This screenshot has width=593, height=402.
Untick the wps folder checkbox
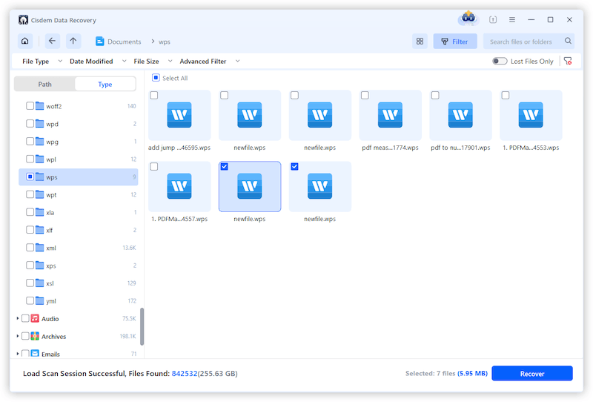[x=30, y=177]
